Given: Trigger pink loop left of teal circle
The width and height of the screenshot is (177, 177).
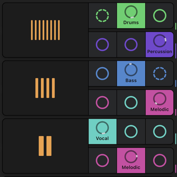Looking at the screenshot, I should click(x=102, y=102).
